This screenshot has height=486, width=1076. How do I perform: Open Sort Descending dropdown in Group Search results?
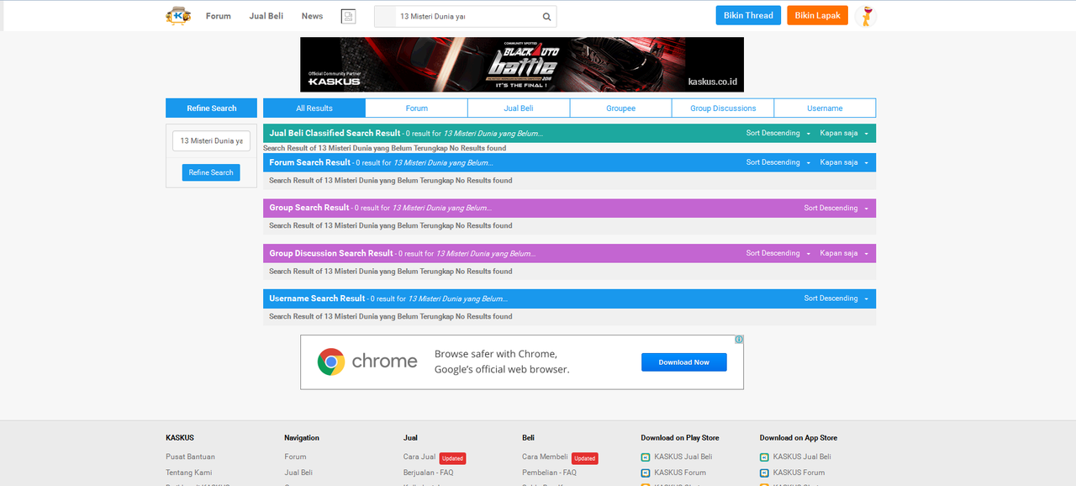836,208
